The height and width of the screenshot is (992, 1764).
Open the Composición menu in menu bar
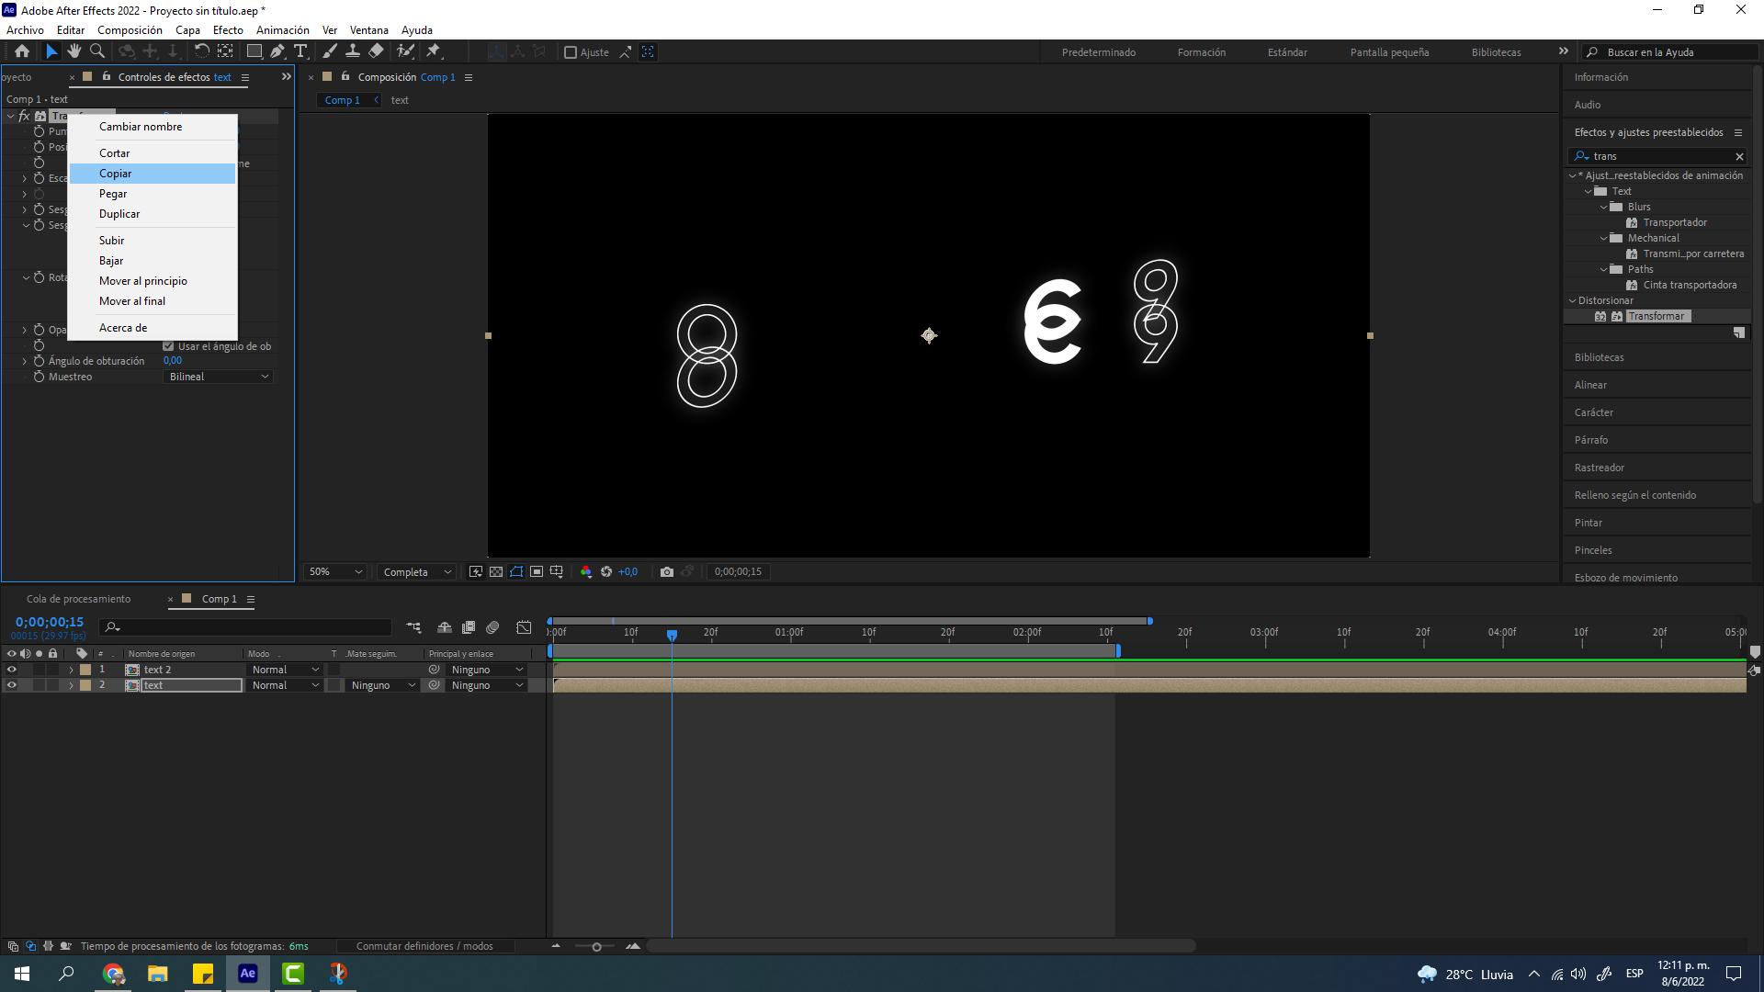130,30
